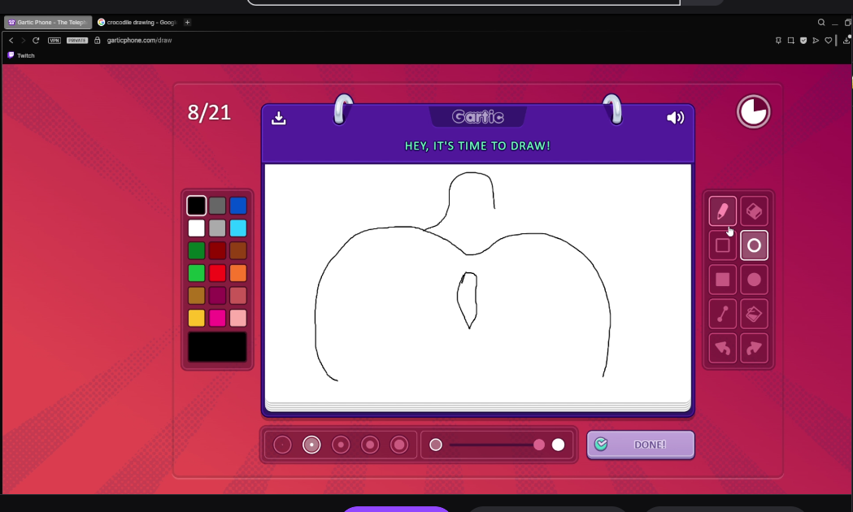The image size is (853, 512).
Task: Download the drawing with the save icon
Action: coord(279,118)
